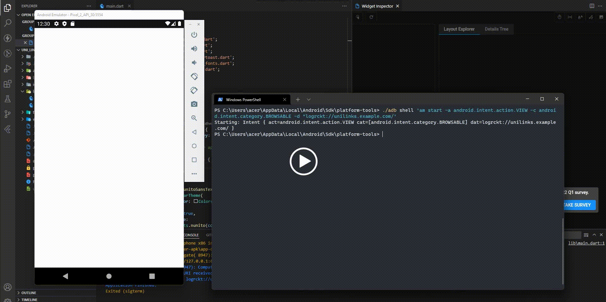Rotate the emulator left
This screenshot has height=302, width=606.
194,76
